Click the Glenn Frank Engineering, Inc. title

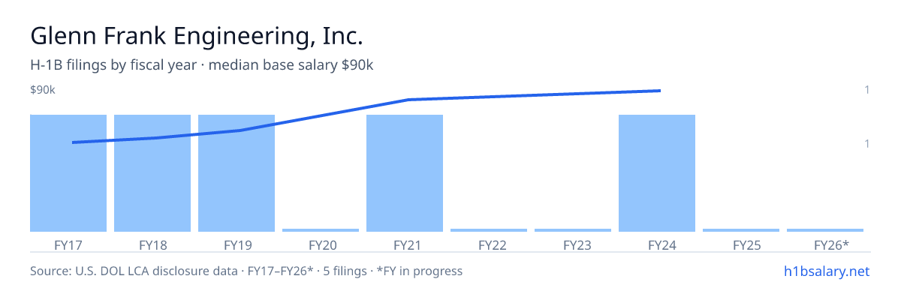tap(197, 35)
